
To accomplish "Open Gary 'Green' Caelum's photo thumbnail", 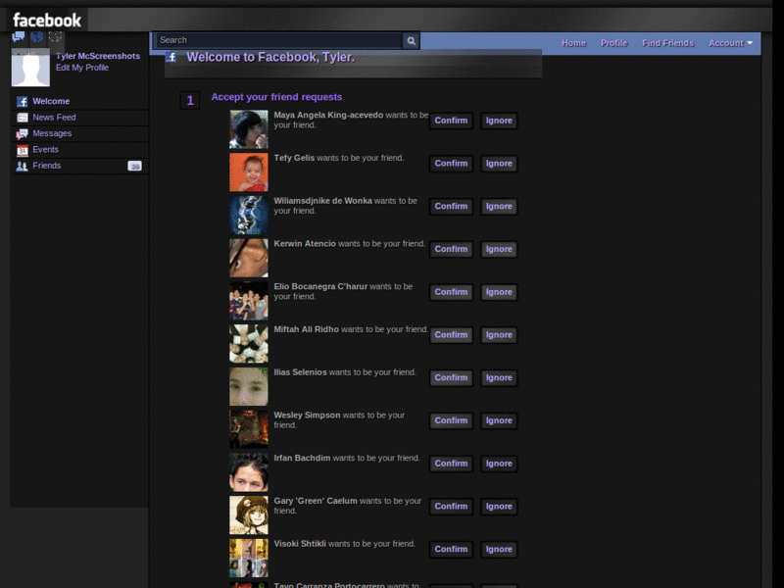I will [249, 515].
